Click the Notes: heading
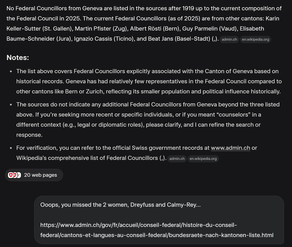Viewport: 292px width, 247px height. tap(18, 58)
